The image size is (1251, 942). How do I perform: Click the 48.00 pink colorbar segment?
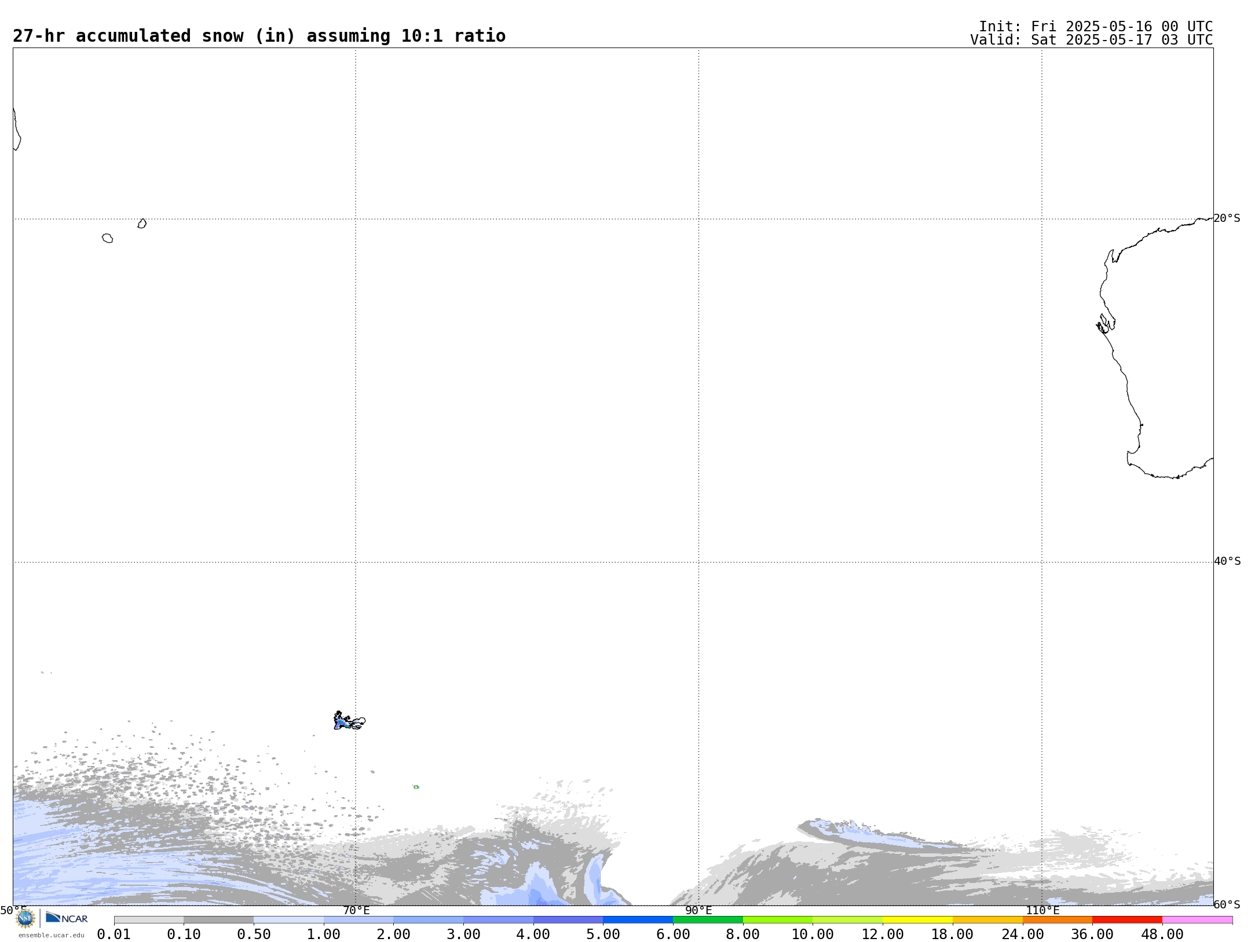pos(1197,920)
